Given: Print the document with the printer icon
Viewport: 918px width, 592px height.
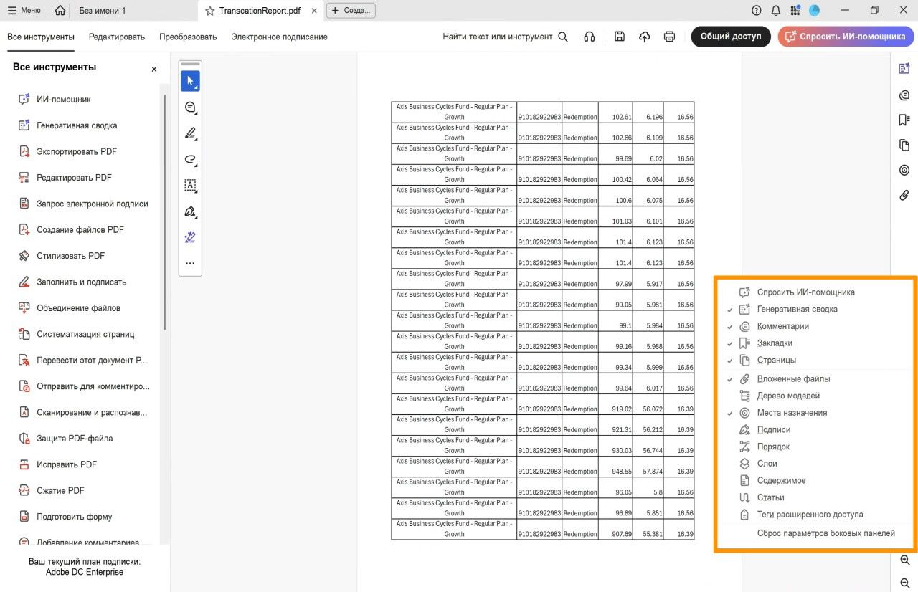Looking at the screenshot, I should (x=670, y=37).
